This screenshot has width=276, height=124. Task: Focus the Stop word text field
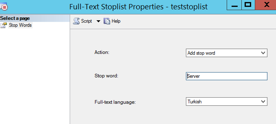[226, 76]
